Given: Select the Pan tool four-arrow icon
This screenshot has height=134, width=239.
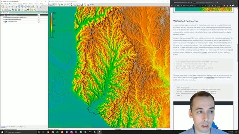Looking at the screenshot, I should 62,5.
